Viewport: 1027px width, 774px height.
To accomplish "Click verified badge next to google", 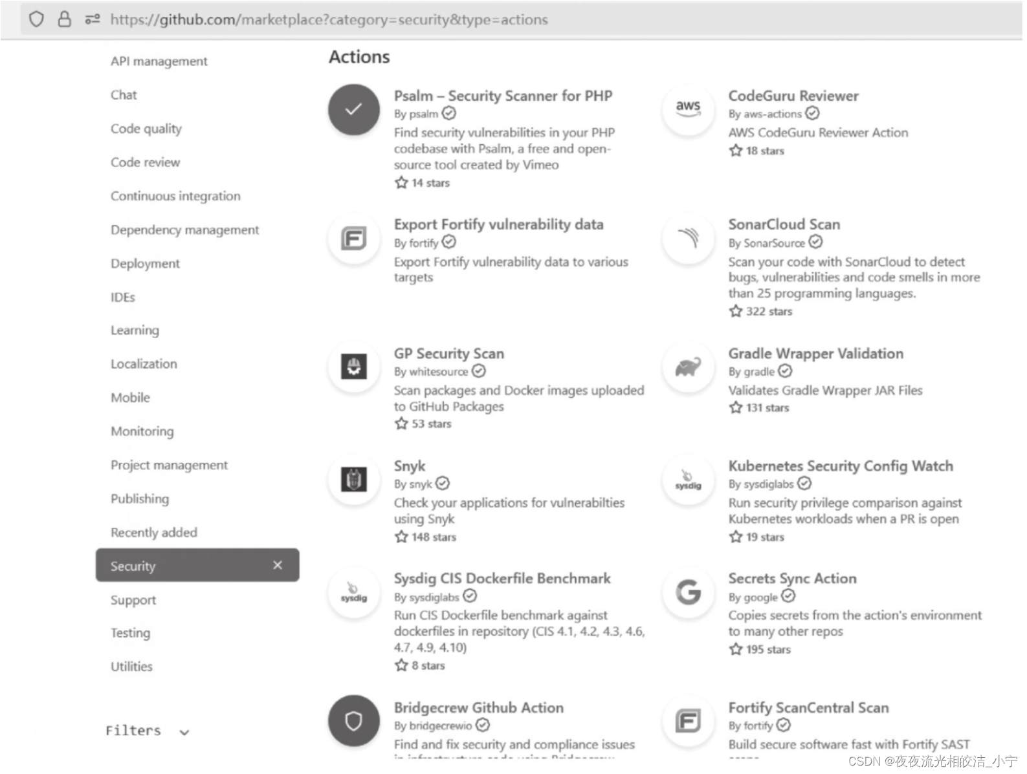I will 788,596.
